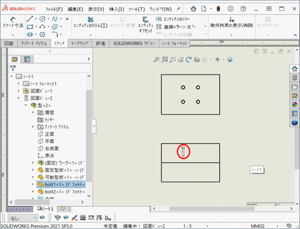Click Zoom to Fit in view toolbar

156,60
